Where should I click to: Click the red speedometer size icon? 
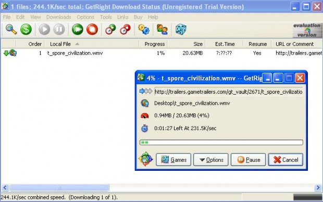coord(145,116)
